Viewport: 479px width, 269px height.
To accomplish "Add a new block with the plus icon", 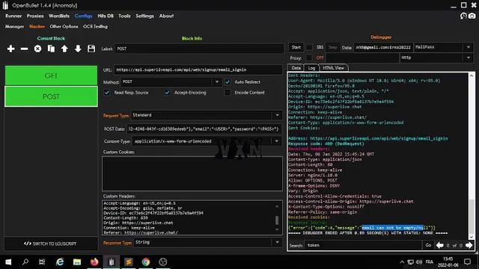I will pyautogui.click(x=11, y=49).
